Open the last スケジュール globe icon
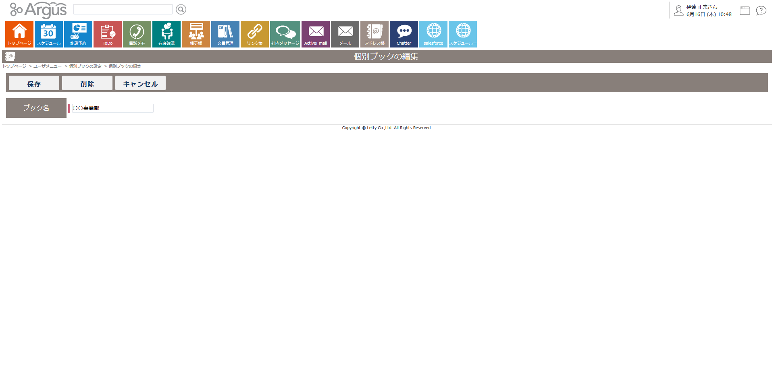The width and height of the screenshot is (774, 390). pyautogui.click(x=463, y=34)
